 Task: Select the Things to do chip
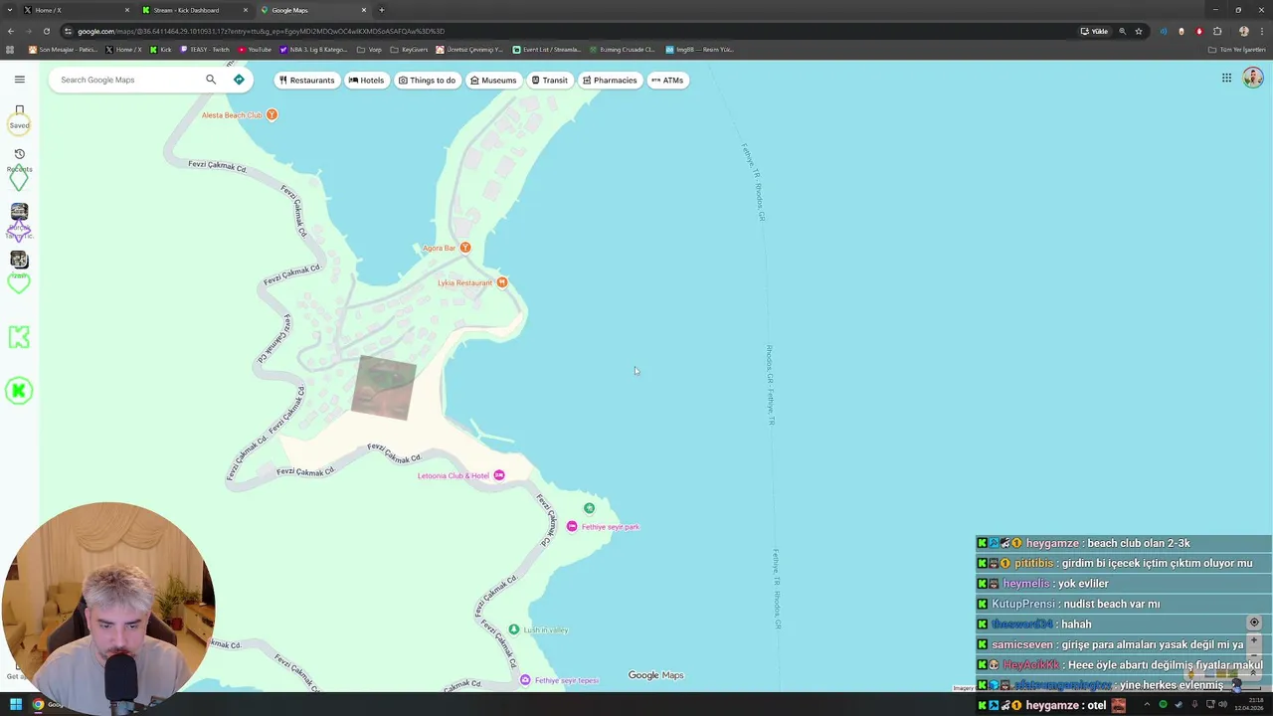coord(427,81)
